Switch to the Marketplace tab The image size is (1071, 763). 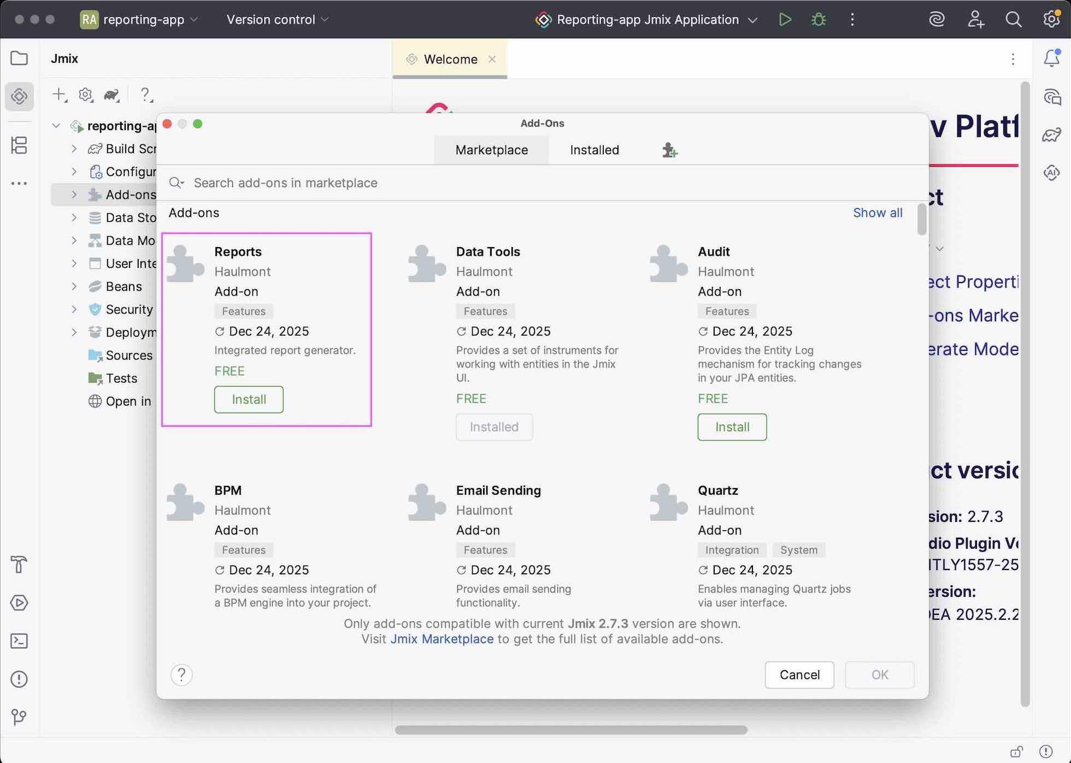[491, 150]
